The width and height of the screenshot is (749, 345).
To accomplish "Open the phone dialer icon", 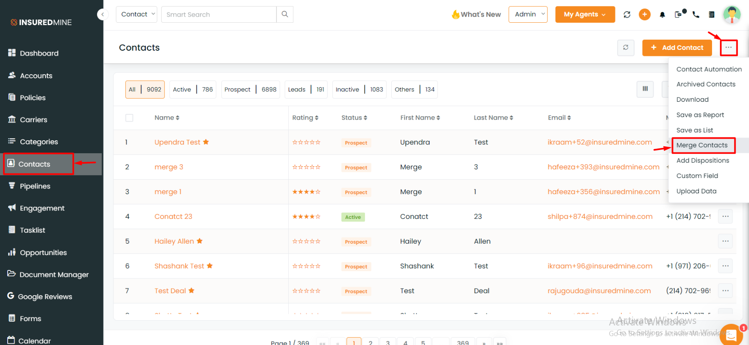I will (696, 15).
